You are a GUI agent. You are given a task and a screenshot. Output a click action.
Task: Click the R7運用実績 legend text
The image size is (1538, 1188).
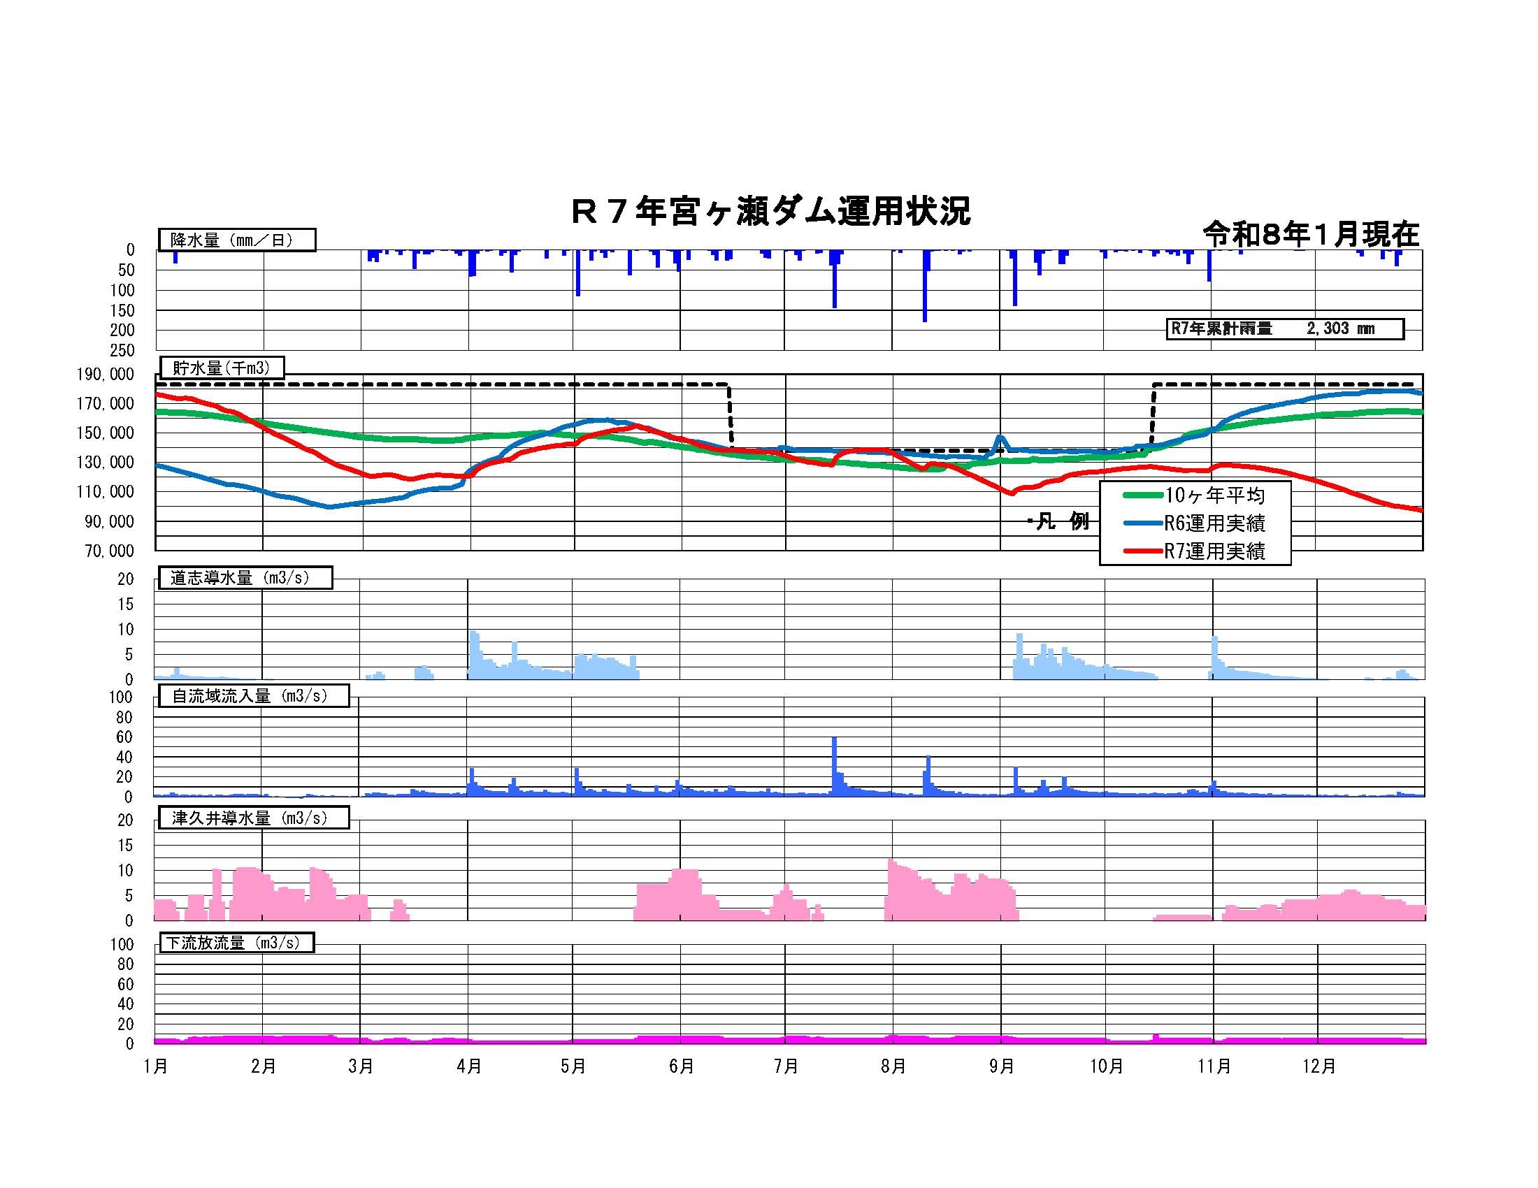tap(1215, 551)
